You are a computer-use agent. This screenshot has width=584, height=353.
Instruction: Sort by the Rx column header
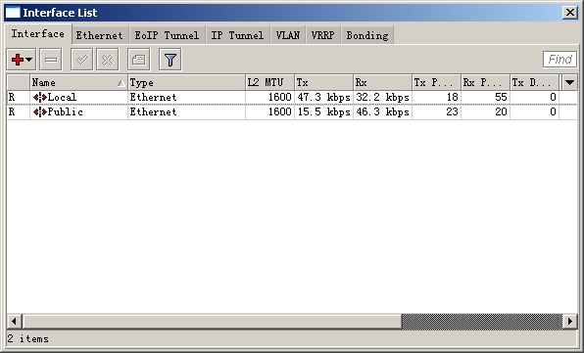point(382,82)
